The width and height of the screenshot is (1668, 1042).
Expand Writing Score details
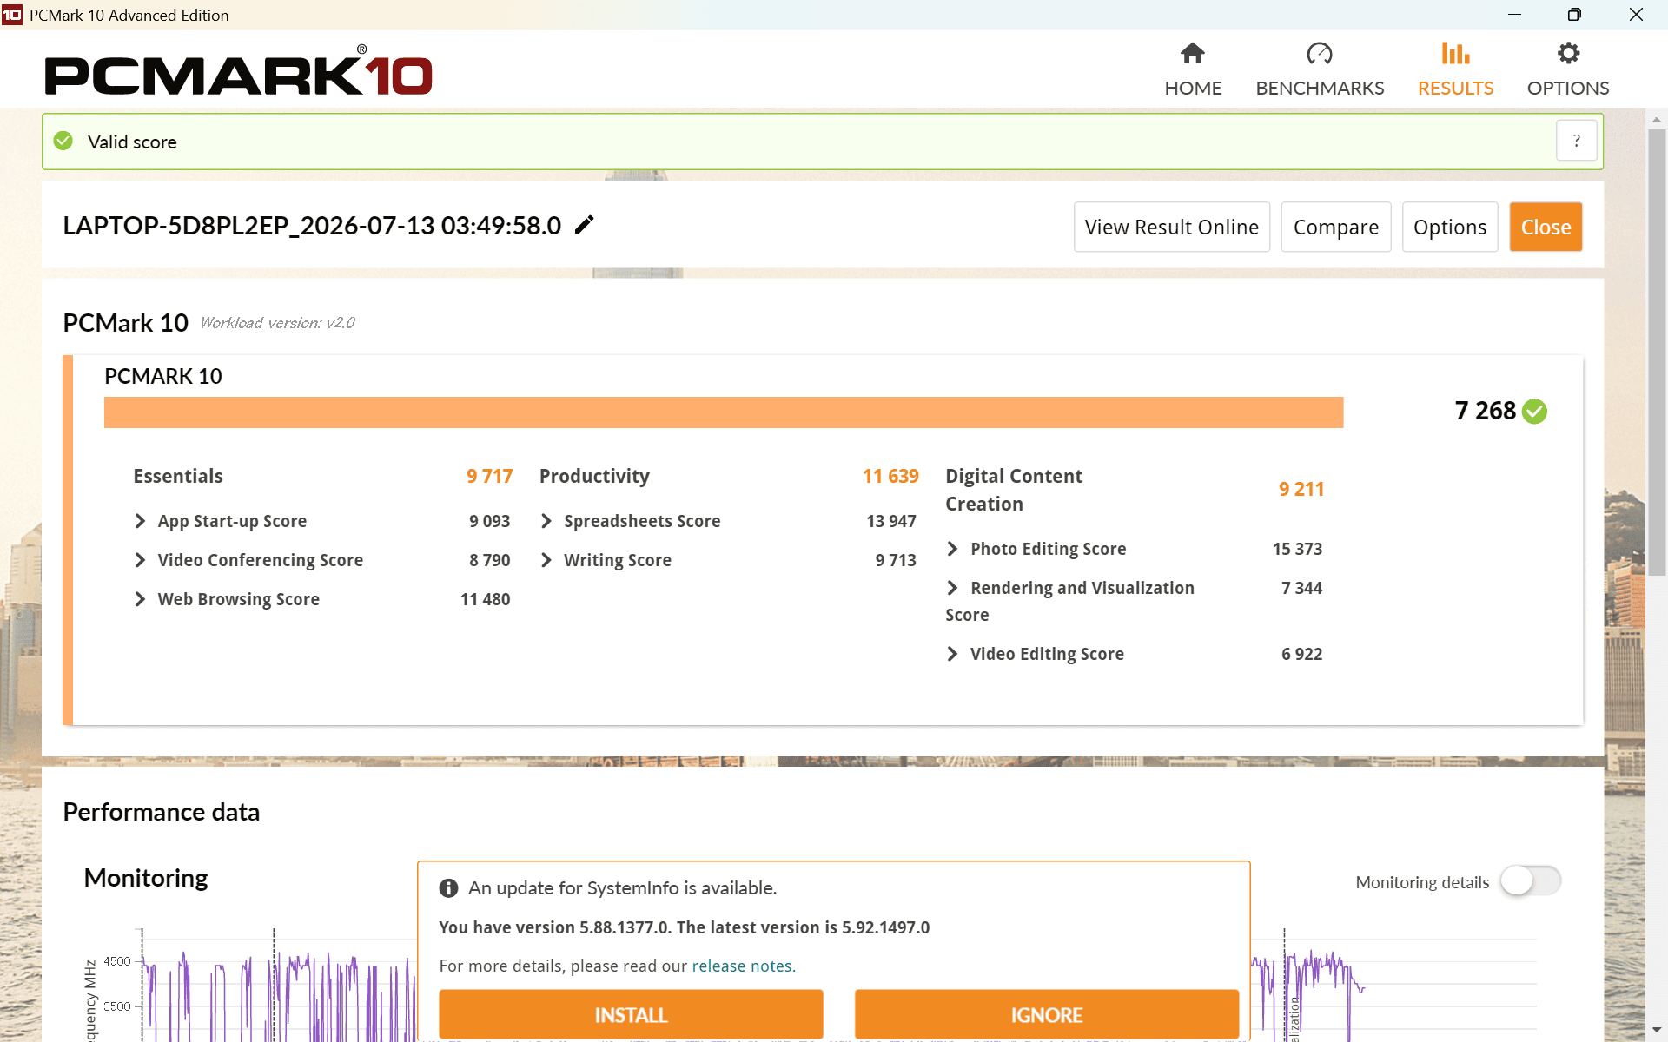(x=546, y=560)
